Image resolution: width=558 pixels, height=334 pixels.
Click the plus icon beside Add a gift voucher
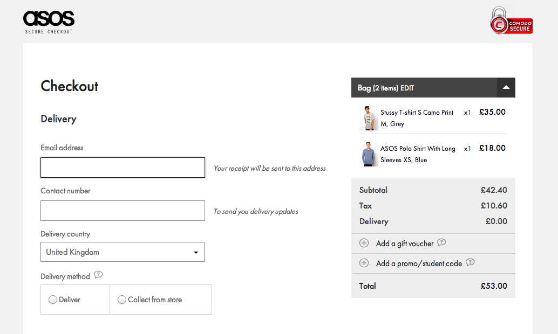point(364,243)
